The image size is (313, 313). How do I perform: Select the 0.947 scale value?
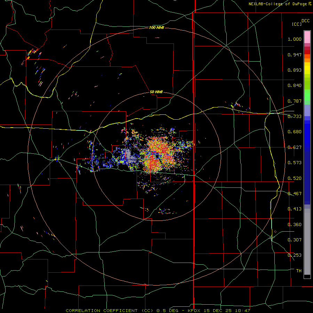295,55
